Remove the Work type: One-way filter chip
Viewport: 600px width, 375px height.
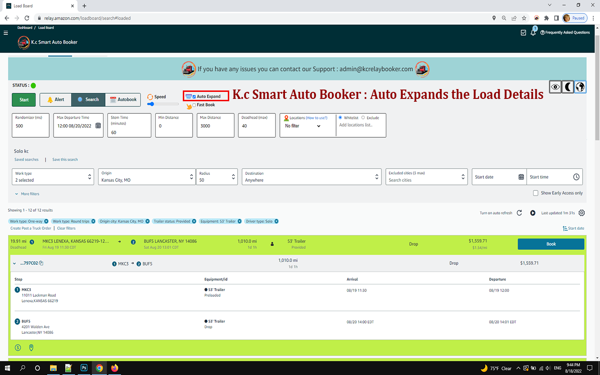(x=46, y=221)
